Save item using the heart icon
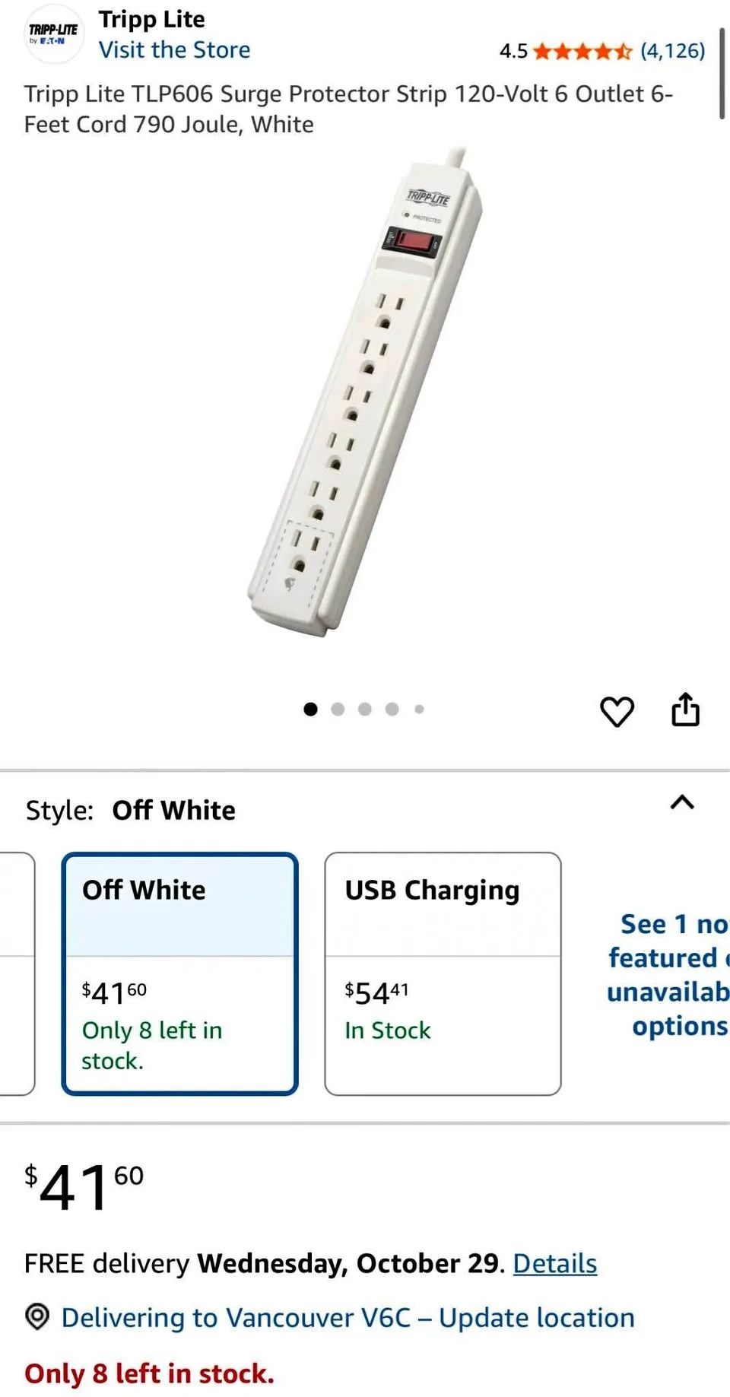 point(617,710)
